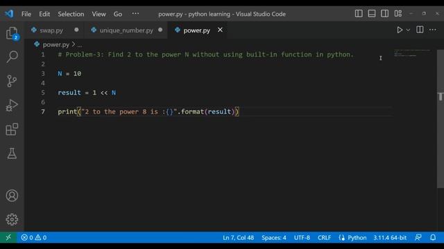Image resolution: width=444 pixels, height=249 pixels.
Task: Select language mode Python in status bar
Action: [x=357, y=238]
